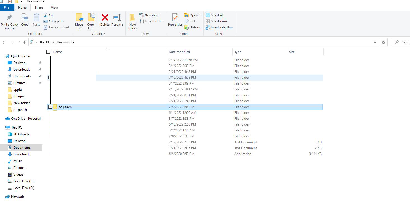Click the 3,144 KB size cell

point(315,154)
